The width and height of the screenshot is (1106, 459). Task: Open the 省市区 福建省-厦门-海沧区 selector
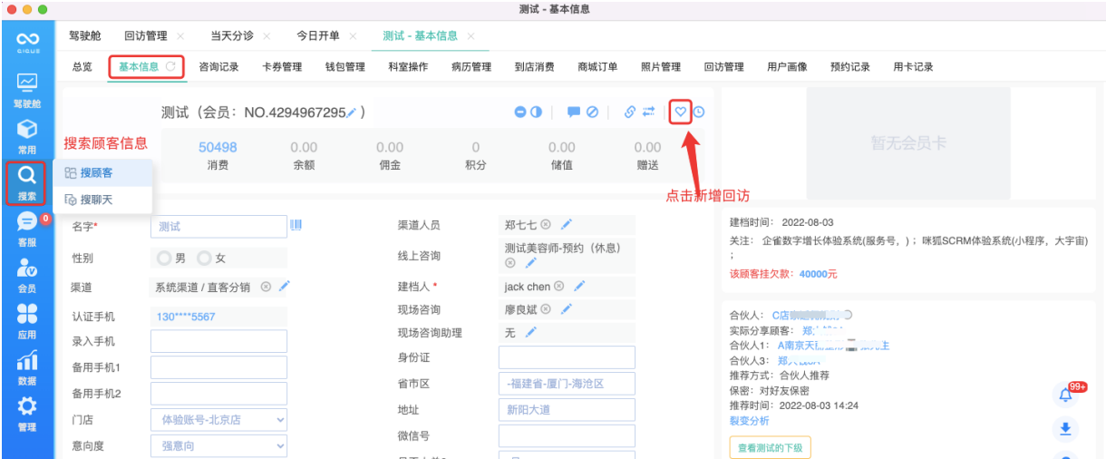coord(567,384)
